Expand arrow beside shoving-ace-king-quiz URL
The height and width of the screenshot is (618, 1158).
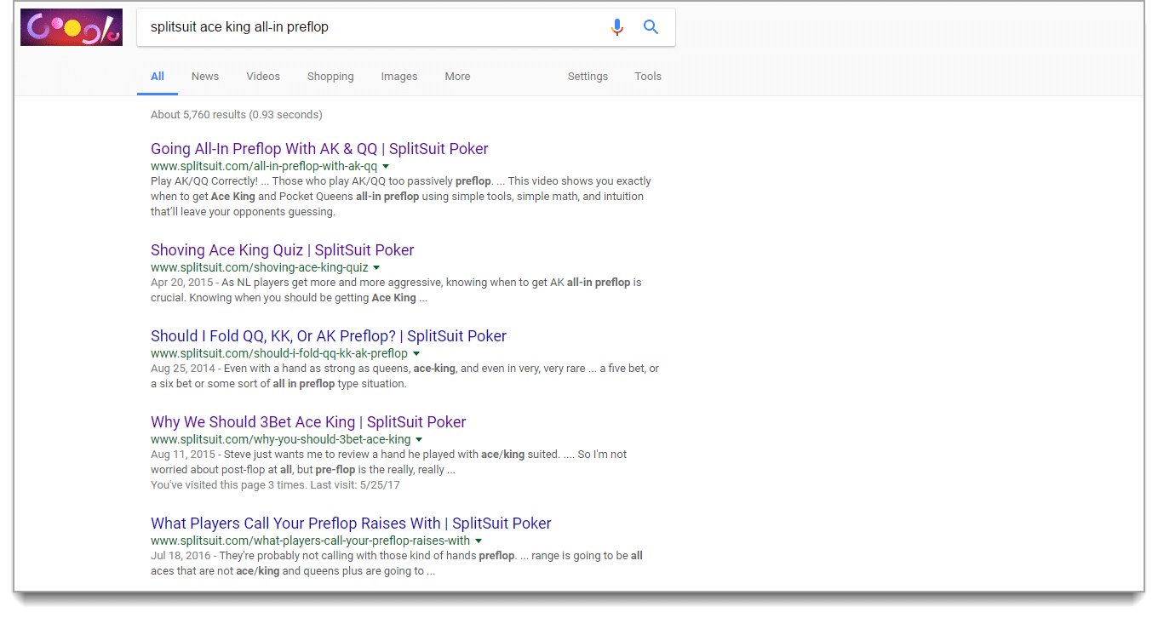pos(376,267)
